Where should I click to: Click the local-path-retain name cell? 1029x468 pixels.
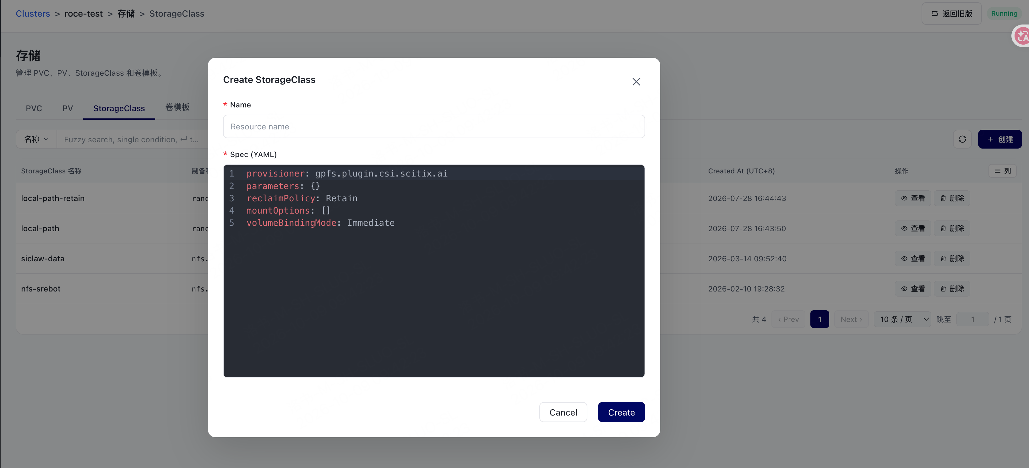click(53, 198)
